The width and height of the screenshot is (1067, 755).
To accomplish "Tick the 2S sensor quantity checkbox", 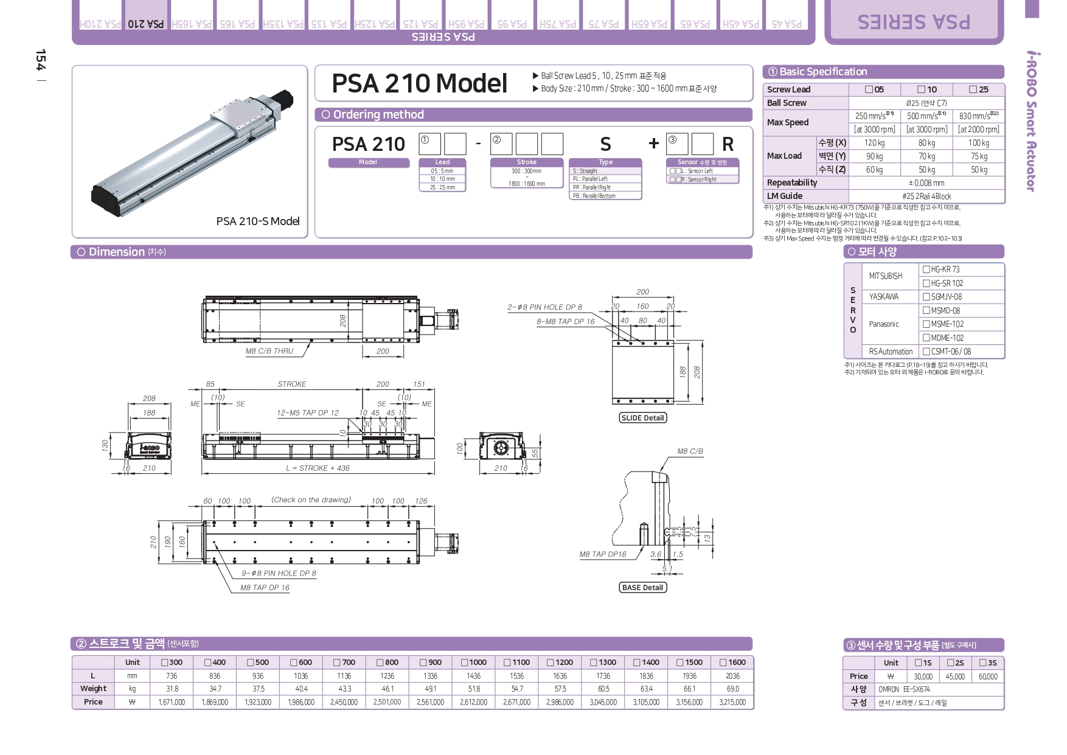I will point(950,663).
